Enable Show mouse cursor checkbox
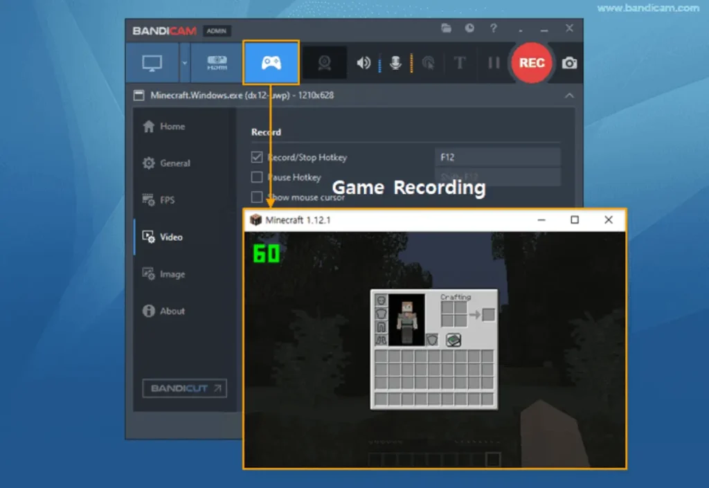Image resolution: width=709 pixels, height=488 pixels. tap(257, 197)
